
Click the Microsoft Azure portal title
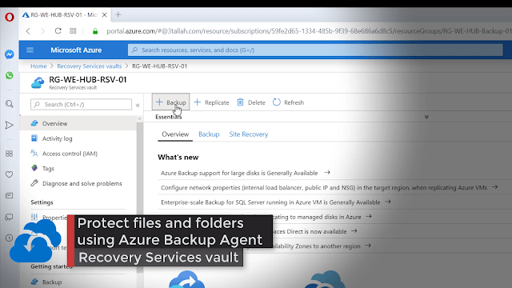click(76, 50)
